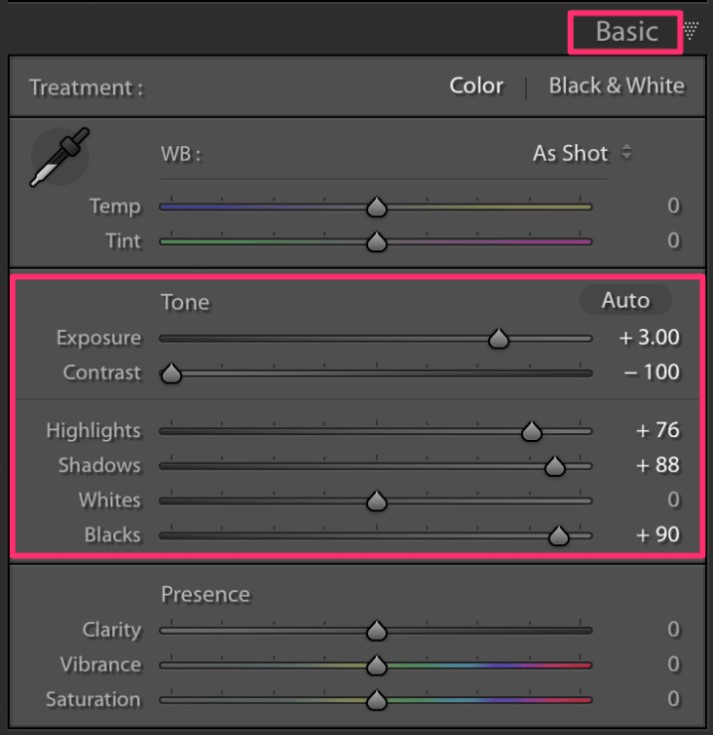The height and width of the screenshot is (735, 713).
Task: Click the Basic panel header
Action: pyautogui.click(x=625, y=32)
